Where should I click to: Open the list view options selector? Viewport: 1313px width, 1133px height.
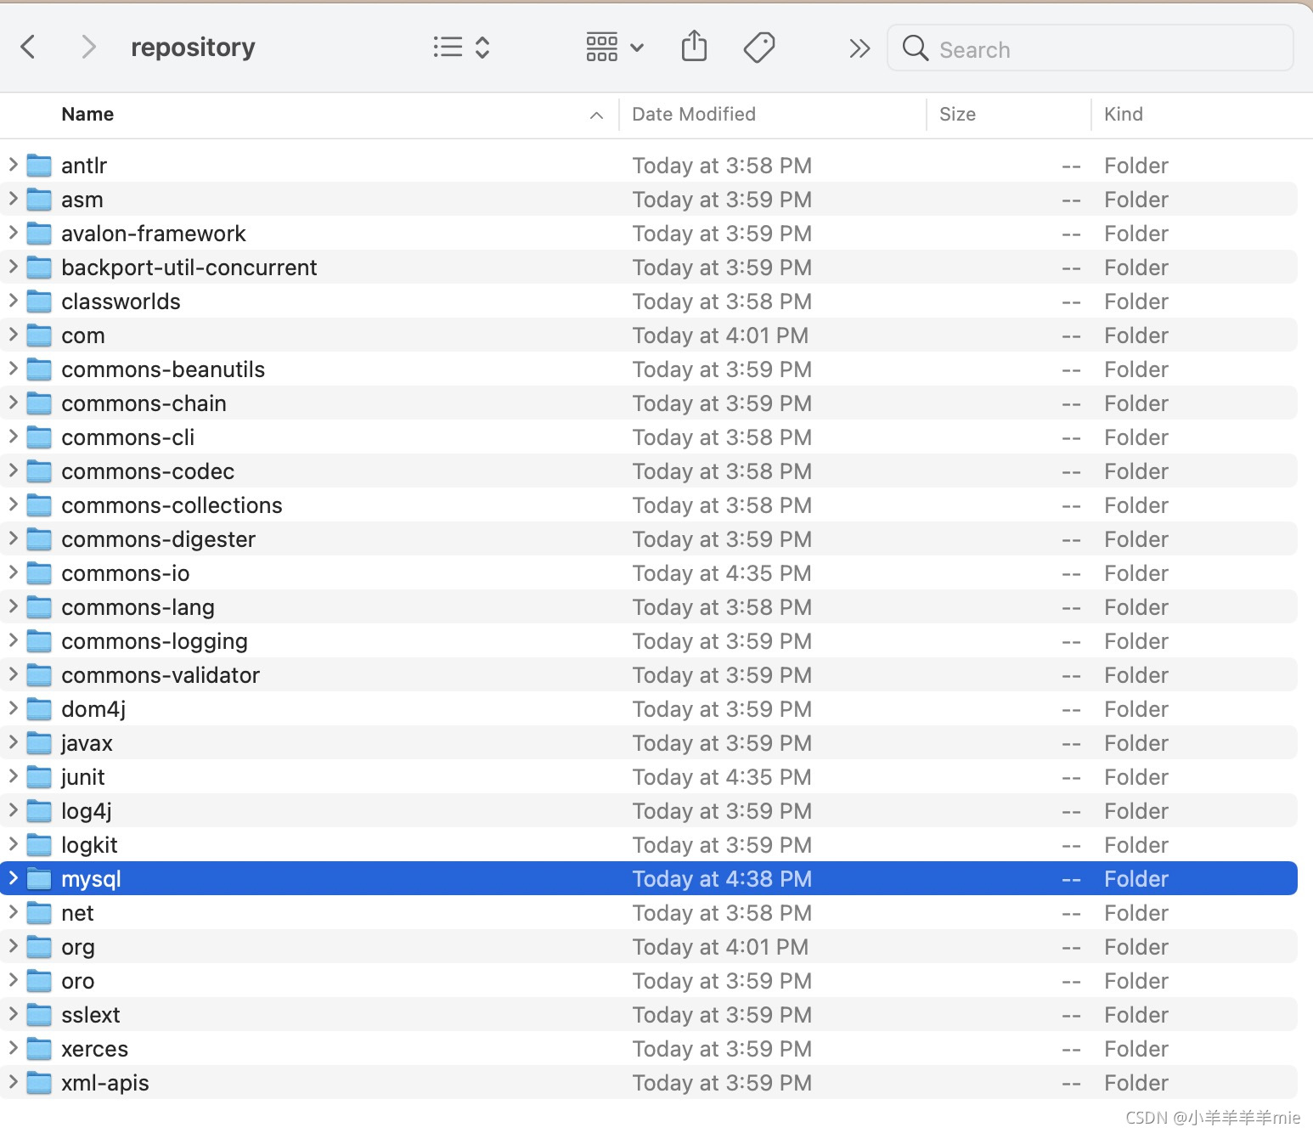coord(461,47)
